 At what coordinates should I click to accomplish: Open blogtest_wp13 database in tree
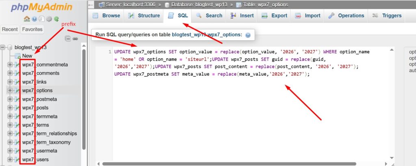point(30,47)
